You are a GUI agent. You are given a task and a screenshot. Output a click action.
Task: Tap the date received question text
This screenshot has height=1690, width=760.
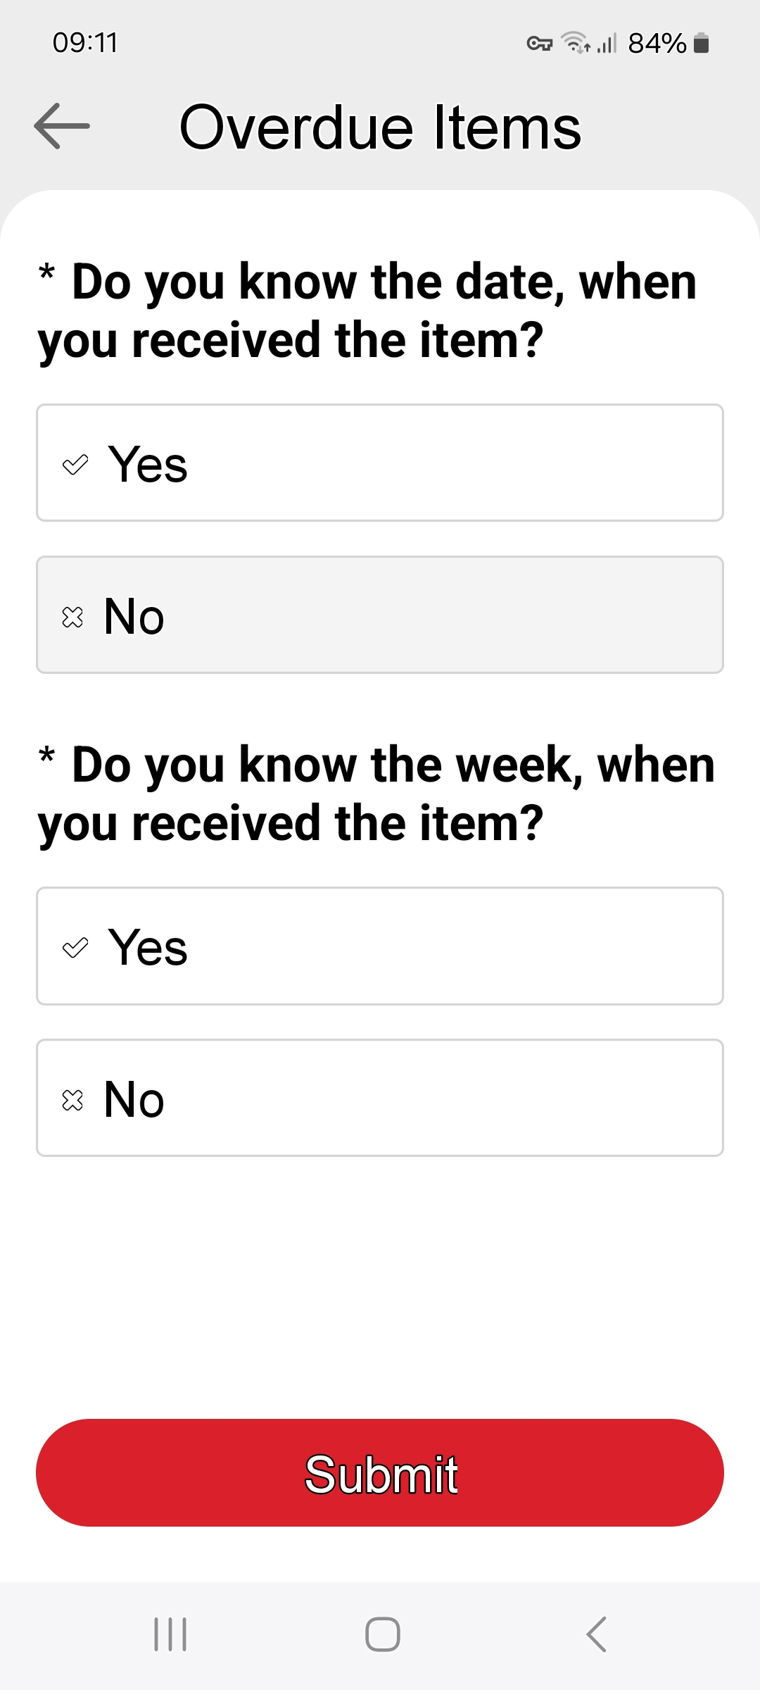367,311
